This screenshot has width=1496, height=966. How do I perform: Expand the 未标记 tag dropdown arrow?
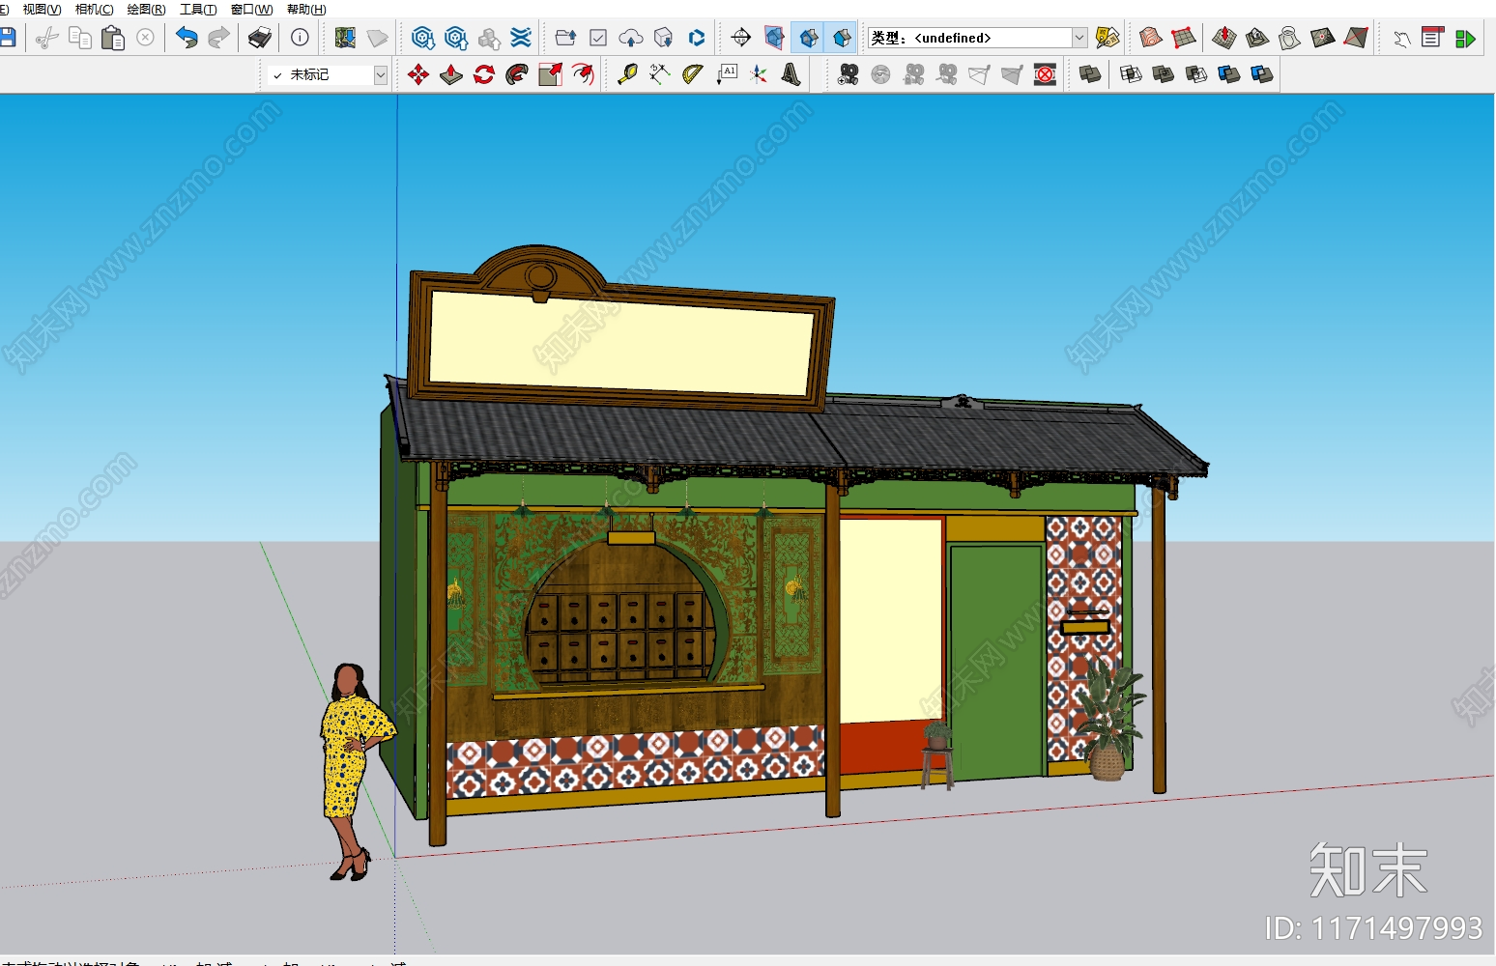click(381, 74)
